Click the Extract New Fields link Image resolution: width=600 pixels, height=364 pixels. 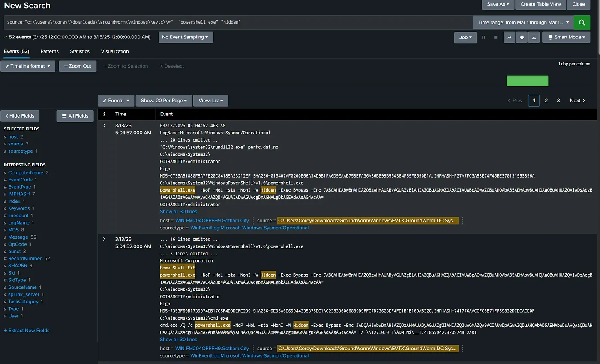tap(27, 331)
